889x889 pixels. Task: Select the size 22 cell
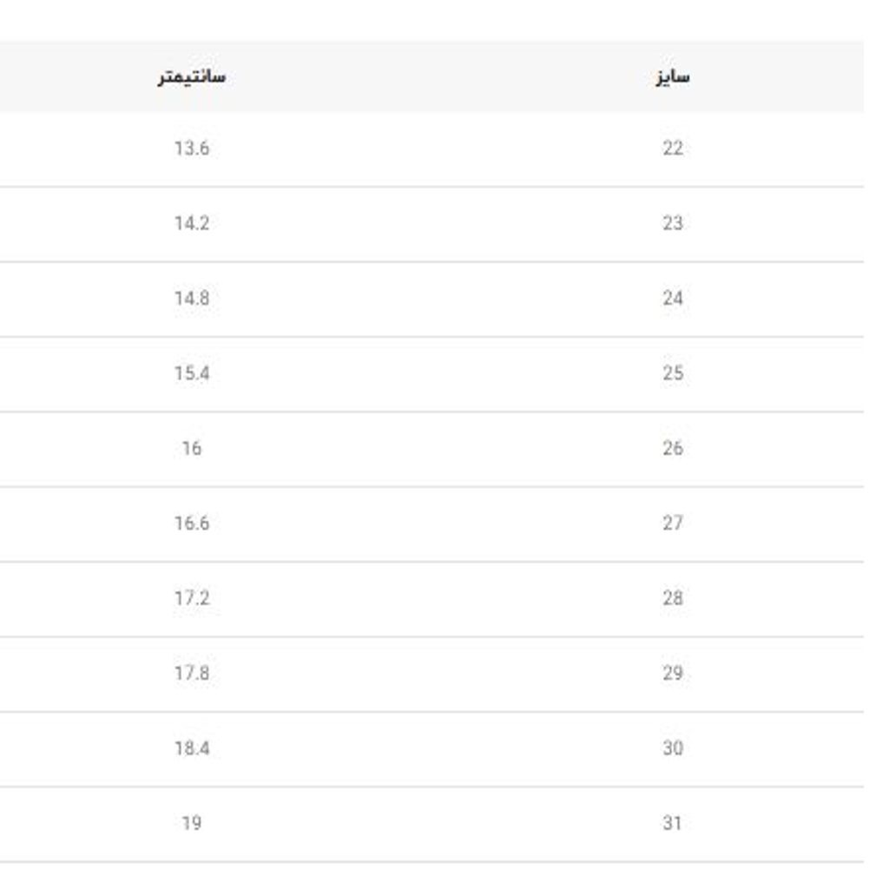coord(672,148)
